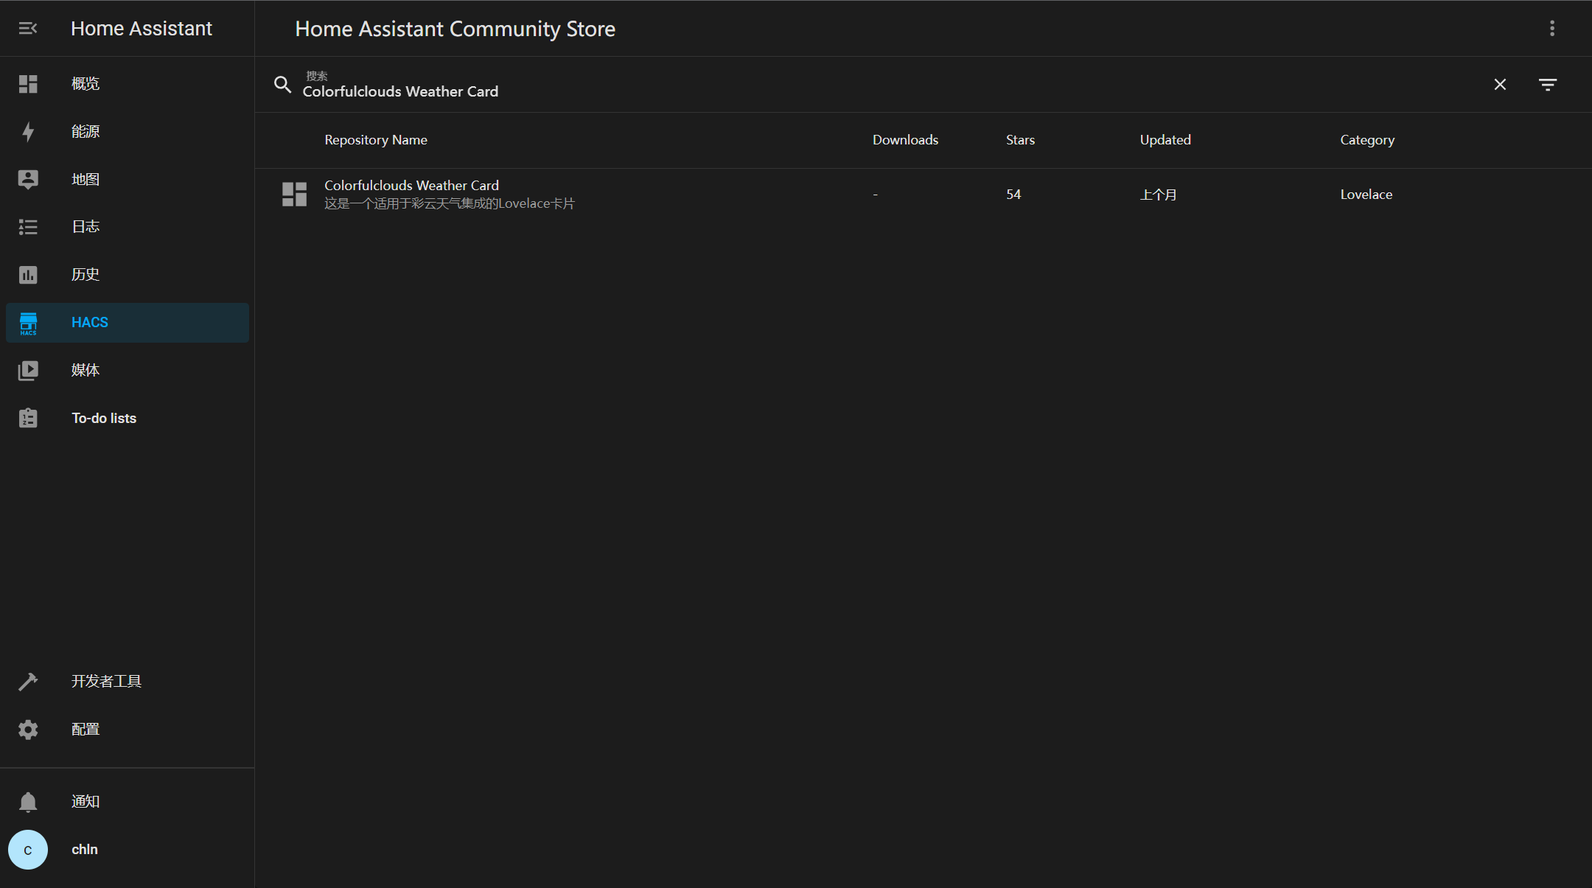The image size is (1592, 888).
Task: Open the chln user avatar
Action: tap(28, 850)
